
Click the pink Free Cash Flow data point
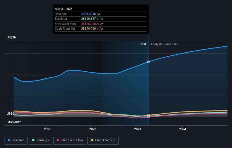148,117
